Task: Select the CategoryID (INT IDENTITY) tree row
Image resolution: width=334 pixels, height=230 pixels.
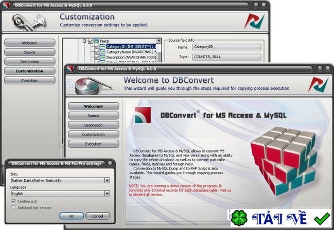Action: point(131,47)
